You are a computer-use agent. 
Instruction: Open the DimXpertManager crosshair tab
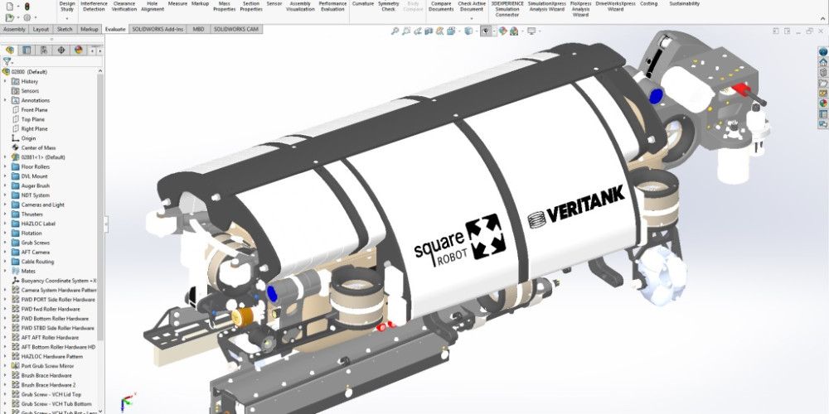click(x=61, y=51)
